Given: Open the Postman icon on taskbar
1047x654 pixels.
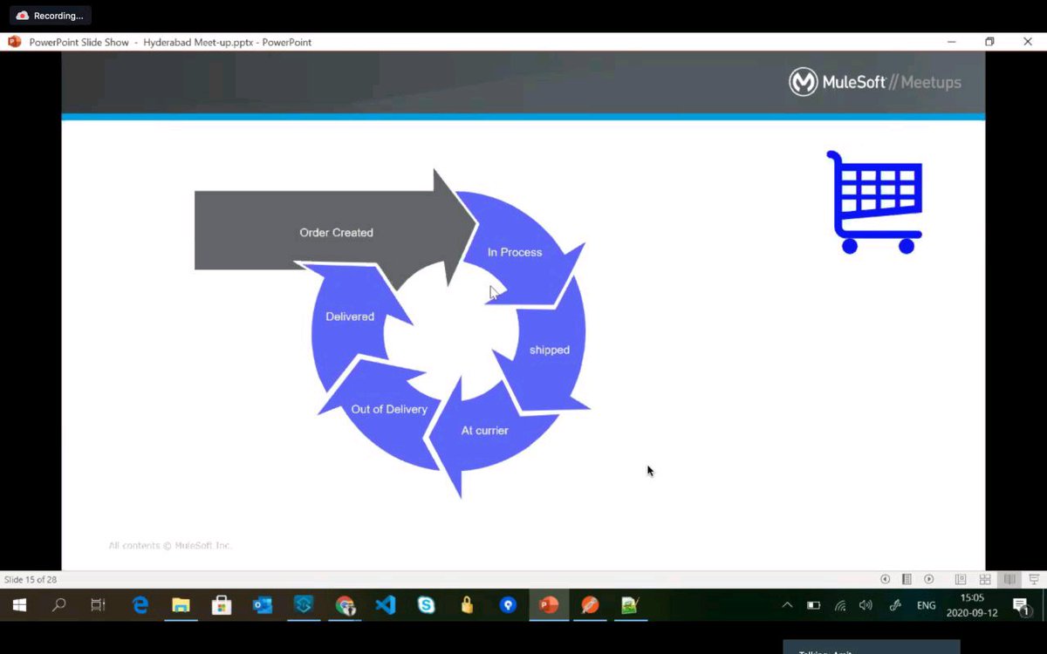Looking at the screenshot, I should pos(590,604).
